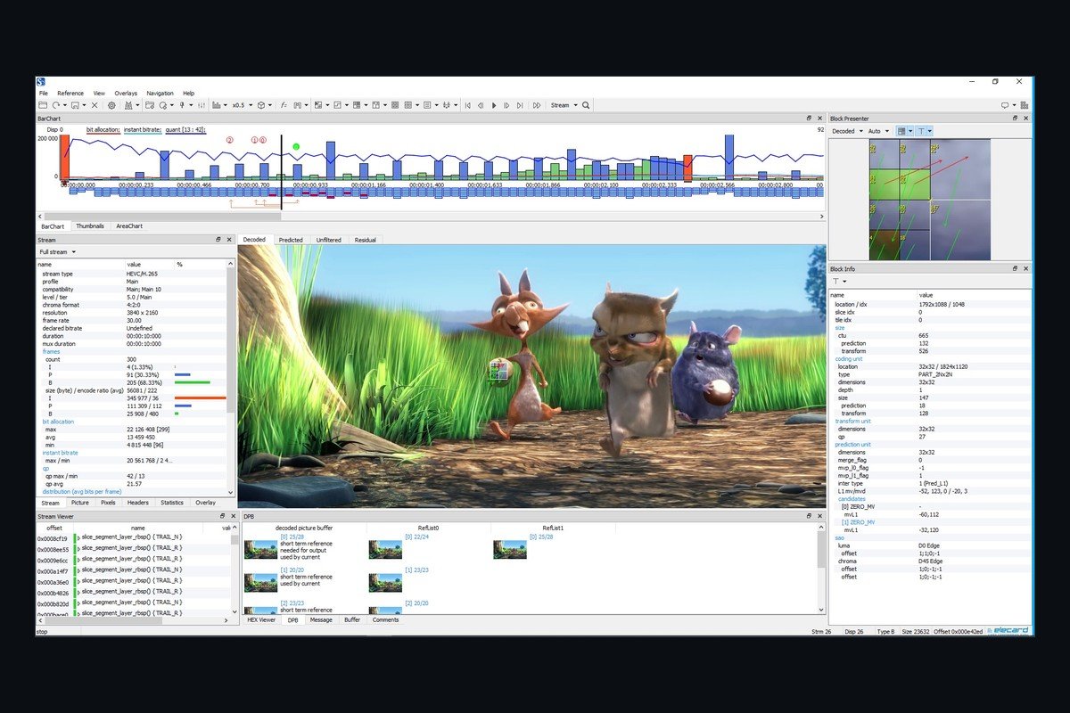Toggle text T overlay in Block Presenter

921,131
